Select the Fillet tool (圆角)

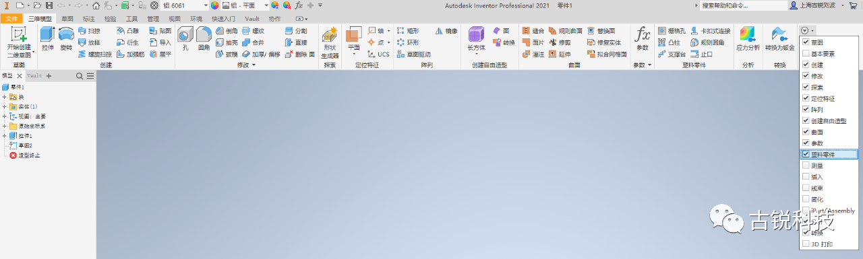click(x=204, y=38)
